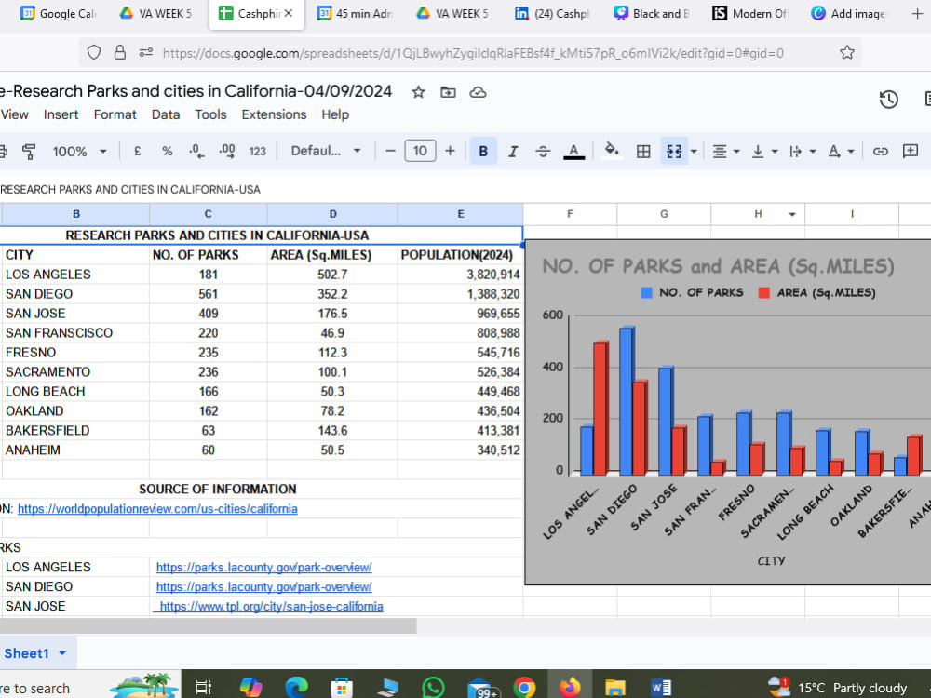View the site security lock icon
Screen dimensions: 931x698
[x=120, y=53]
